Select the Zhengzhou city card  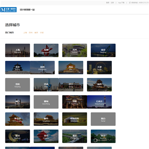42,67
